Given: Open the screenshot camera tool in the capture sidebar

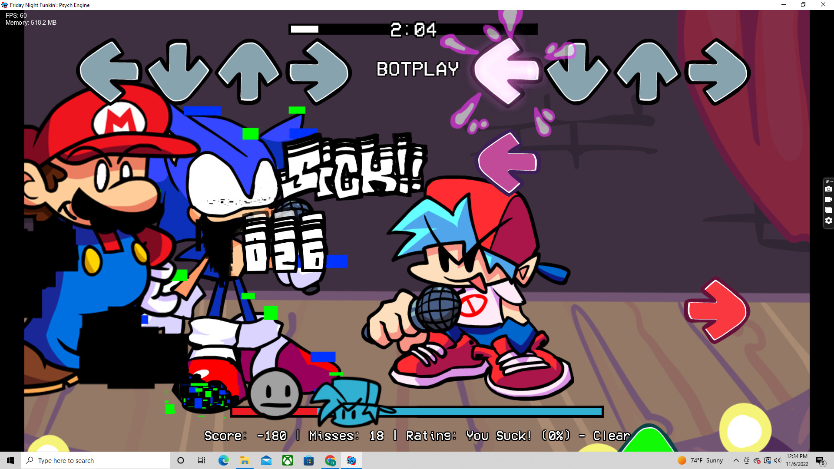Looking at the screenshot, I should pyautogui.click(x=829, y=189).
